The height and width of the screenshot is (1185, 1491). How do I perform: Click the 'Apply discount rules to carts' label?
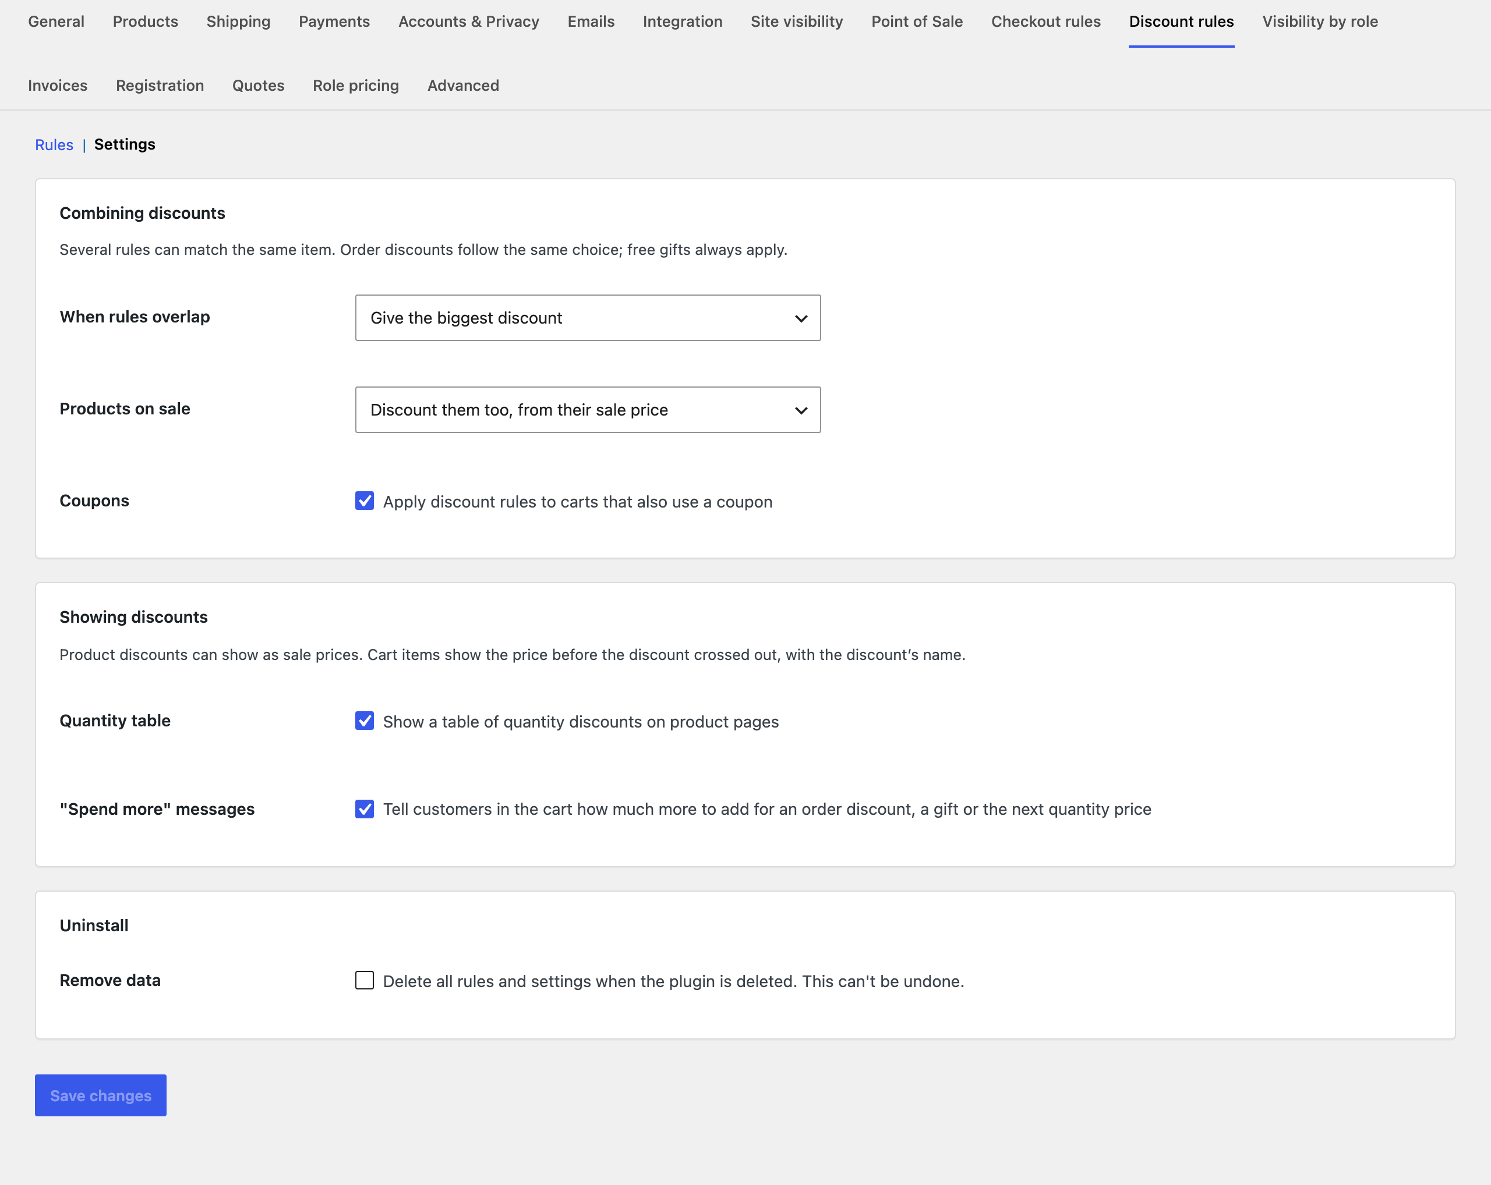[577, 502]
